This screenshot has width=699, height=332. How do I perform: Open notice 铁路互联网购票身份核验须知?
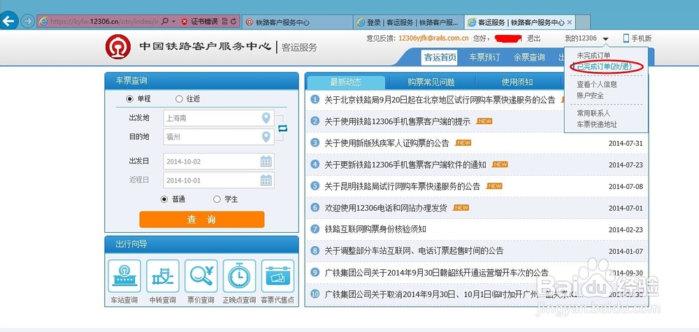(x=375, y=229)
